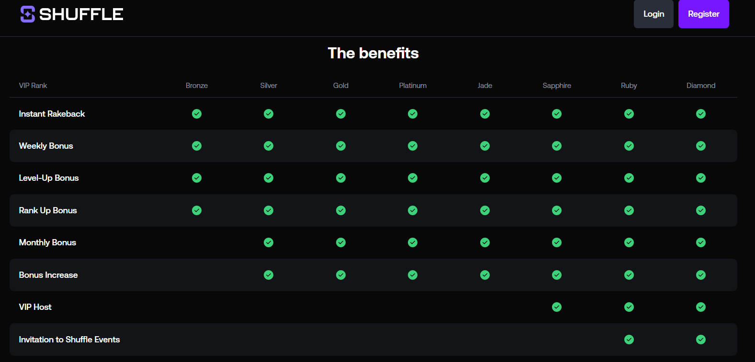Click Level-Up Bonus checkmark under Platinum
The height and width of the screenshot is (362, 755).
pos(413,178)
